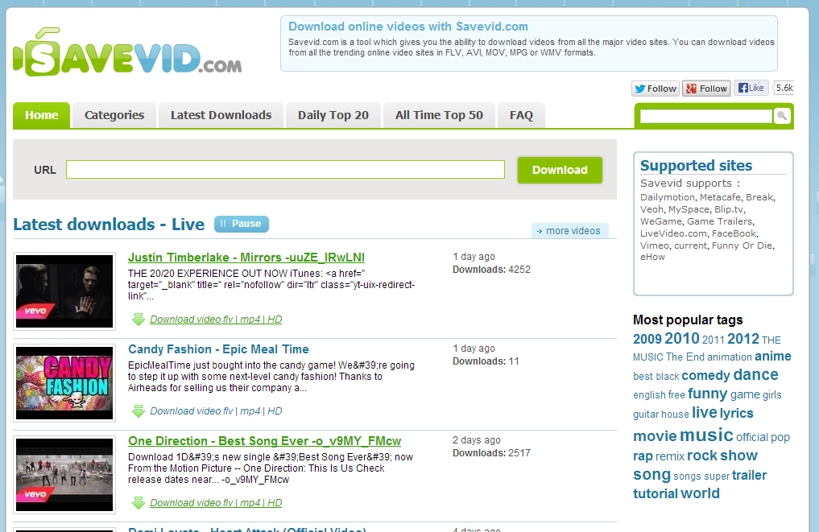Click the download arrow beside Candy Fashion download links

point(139,410)
